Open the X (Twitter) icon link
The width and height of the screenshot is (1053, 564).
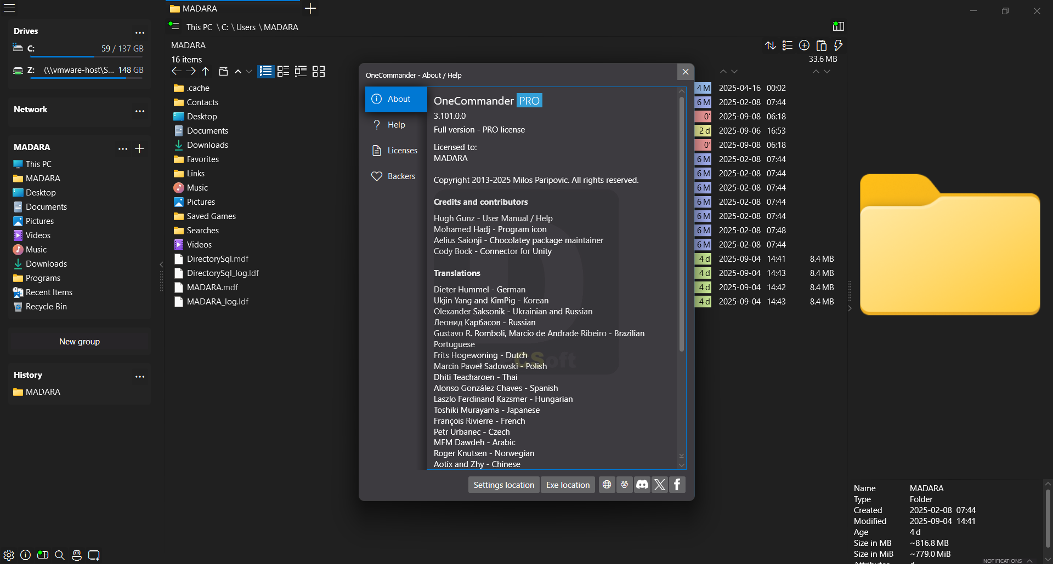pos(660,485)
